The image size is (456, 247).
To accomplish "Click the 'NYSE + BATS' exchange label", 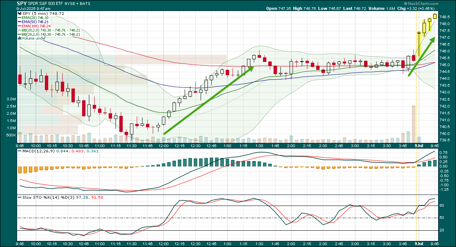I will pyautogui.click(x=78, y=3).
